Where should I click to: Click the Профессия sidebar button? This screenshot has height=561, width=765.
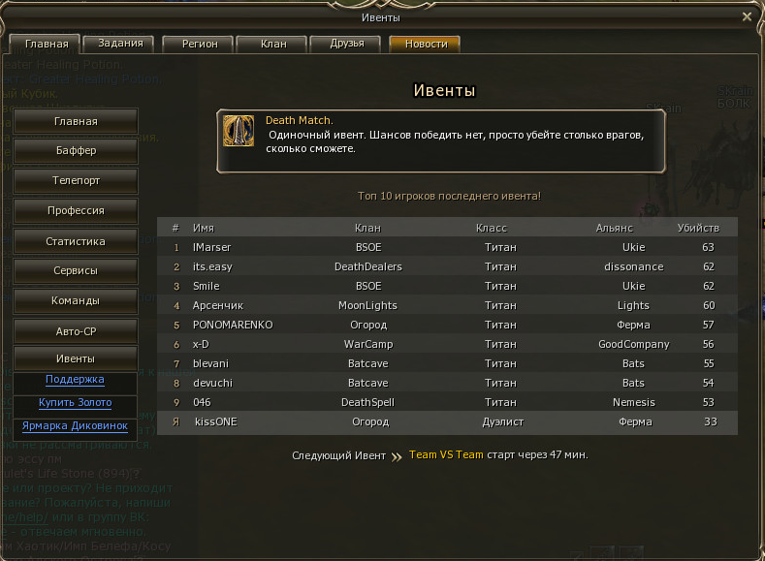[76, 210]
